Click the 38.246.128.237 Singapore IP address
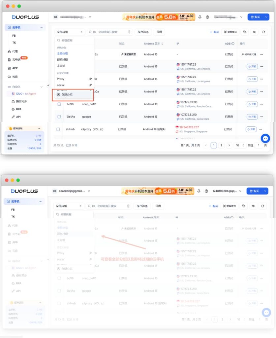 [189, 127]
